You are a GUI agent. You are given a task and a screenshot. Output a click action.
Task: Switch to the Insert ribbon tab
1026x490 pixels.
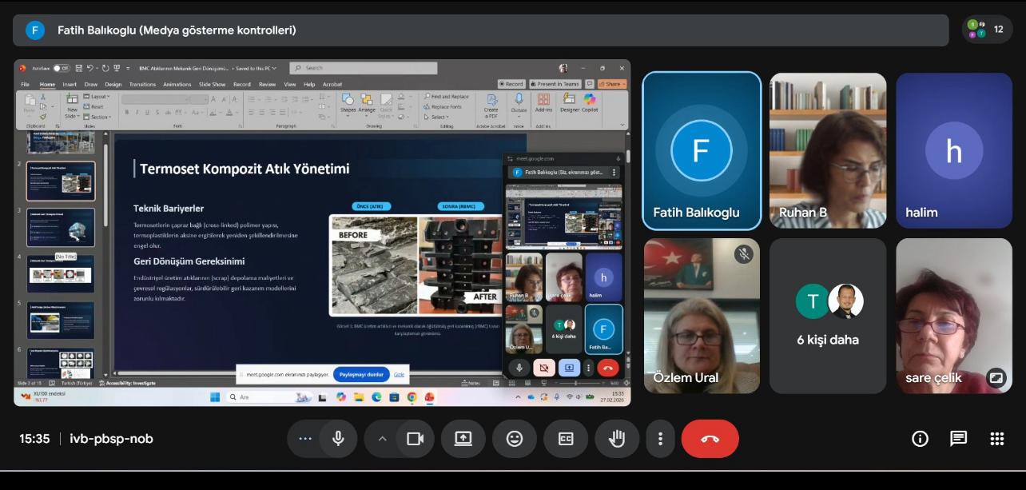pos(70,84)
